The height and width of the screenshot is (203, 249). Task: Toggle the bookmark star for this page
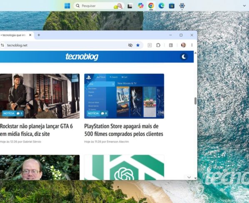pos(138,45)
